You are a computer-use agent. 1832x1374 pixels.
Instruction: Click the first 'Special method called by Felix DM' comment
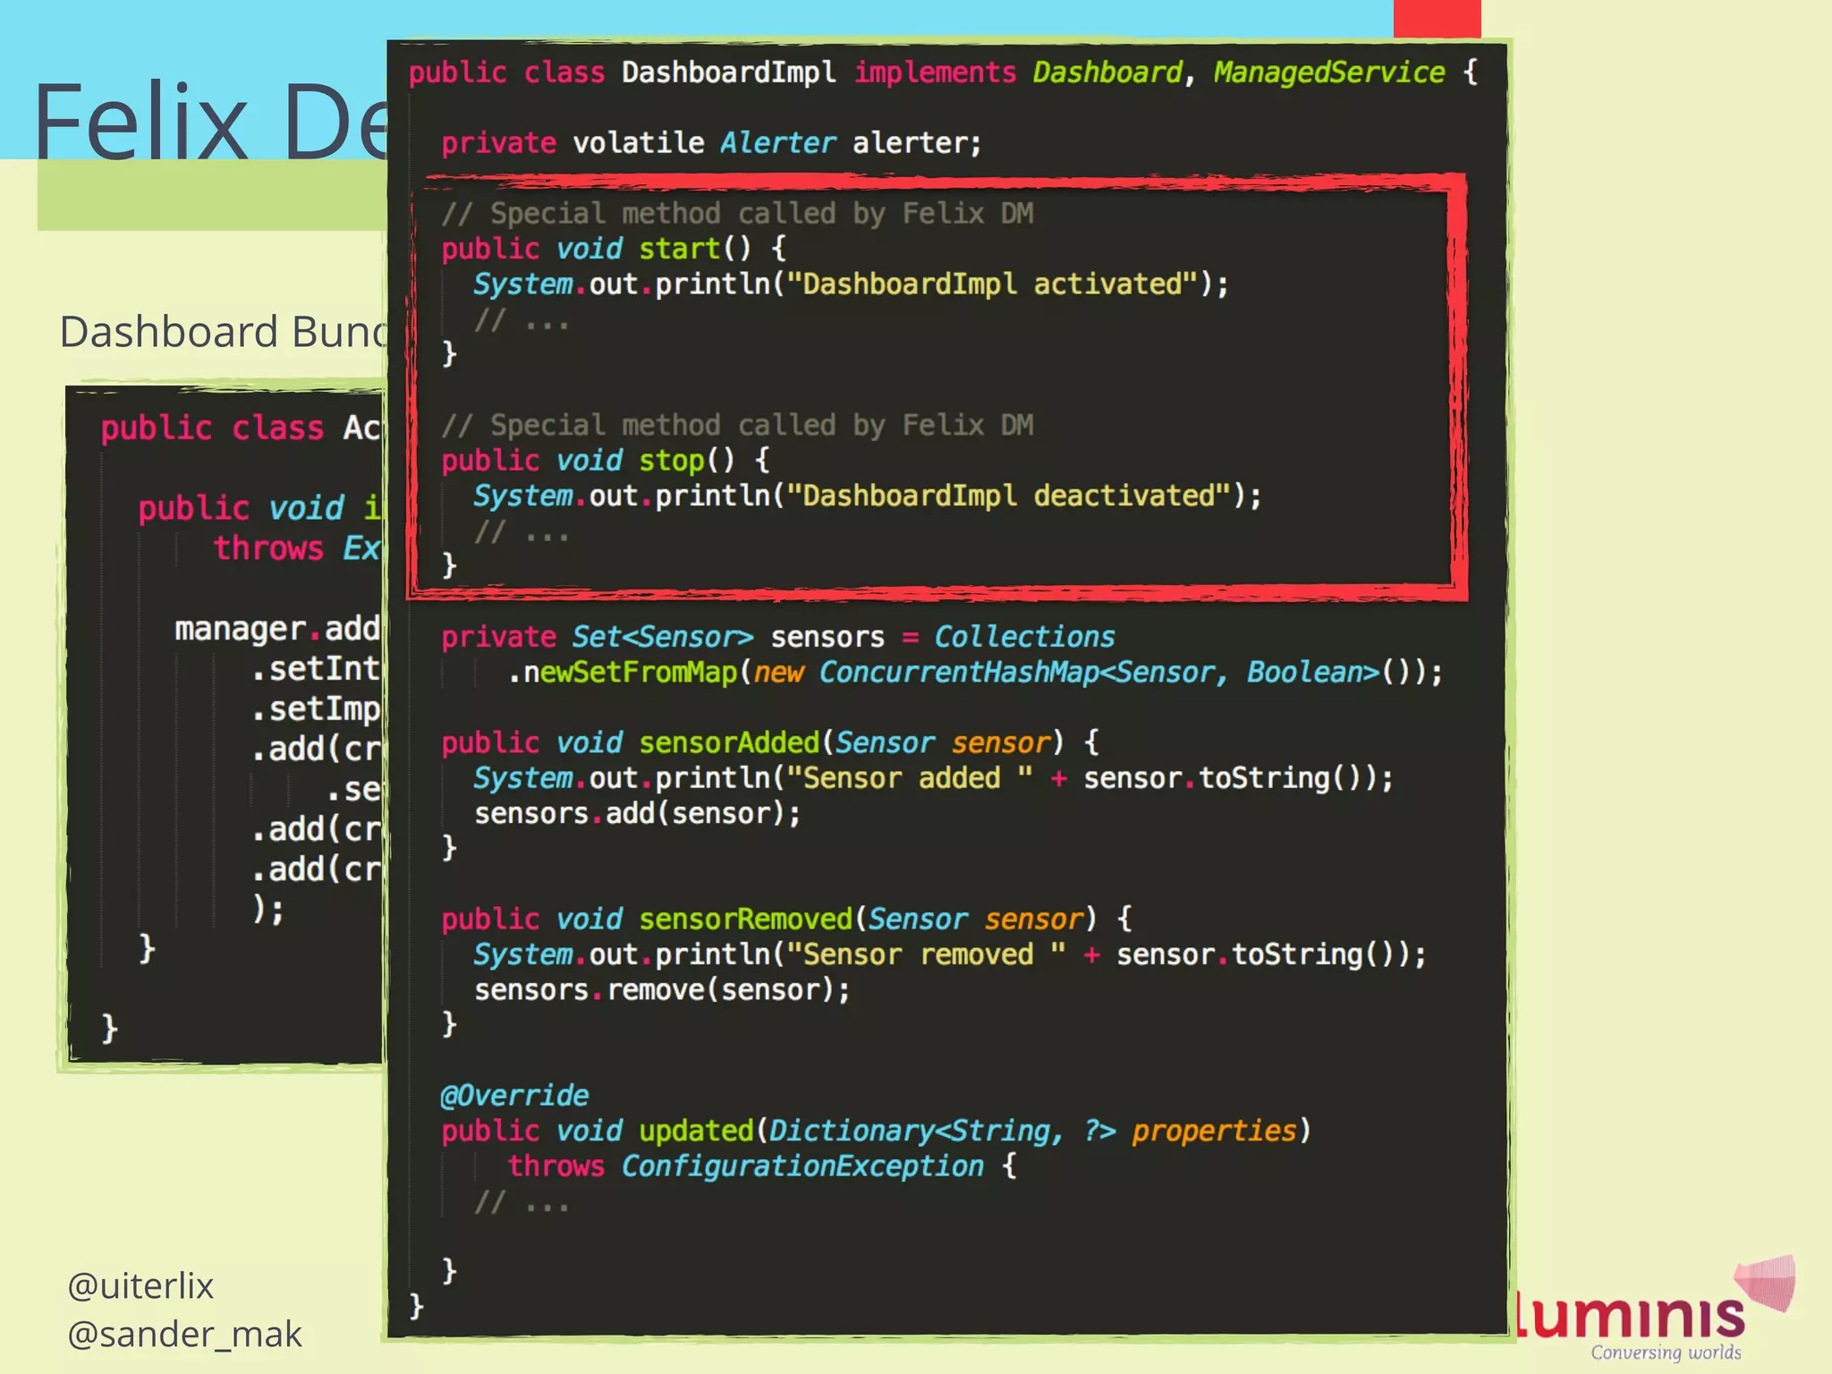click(737, 214)
